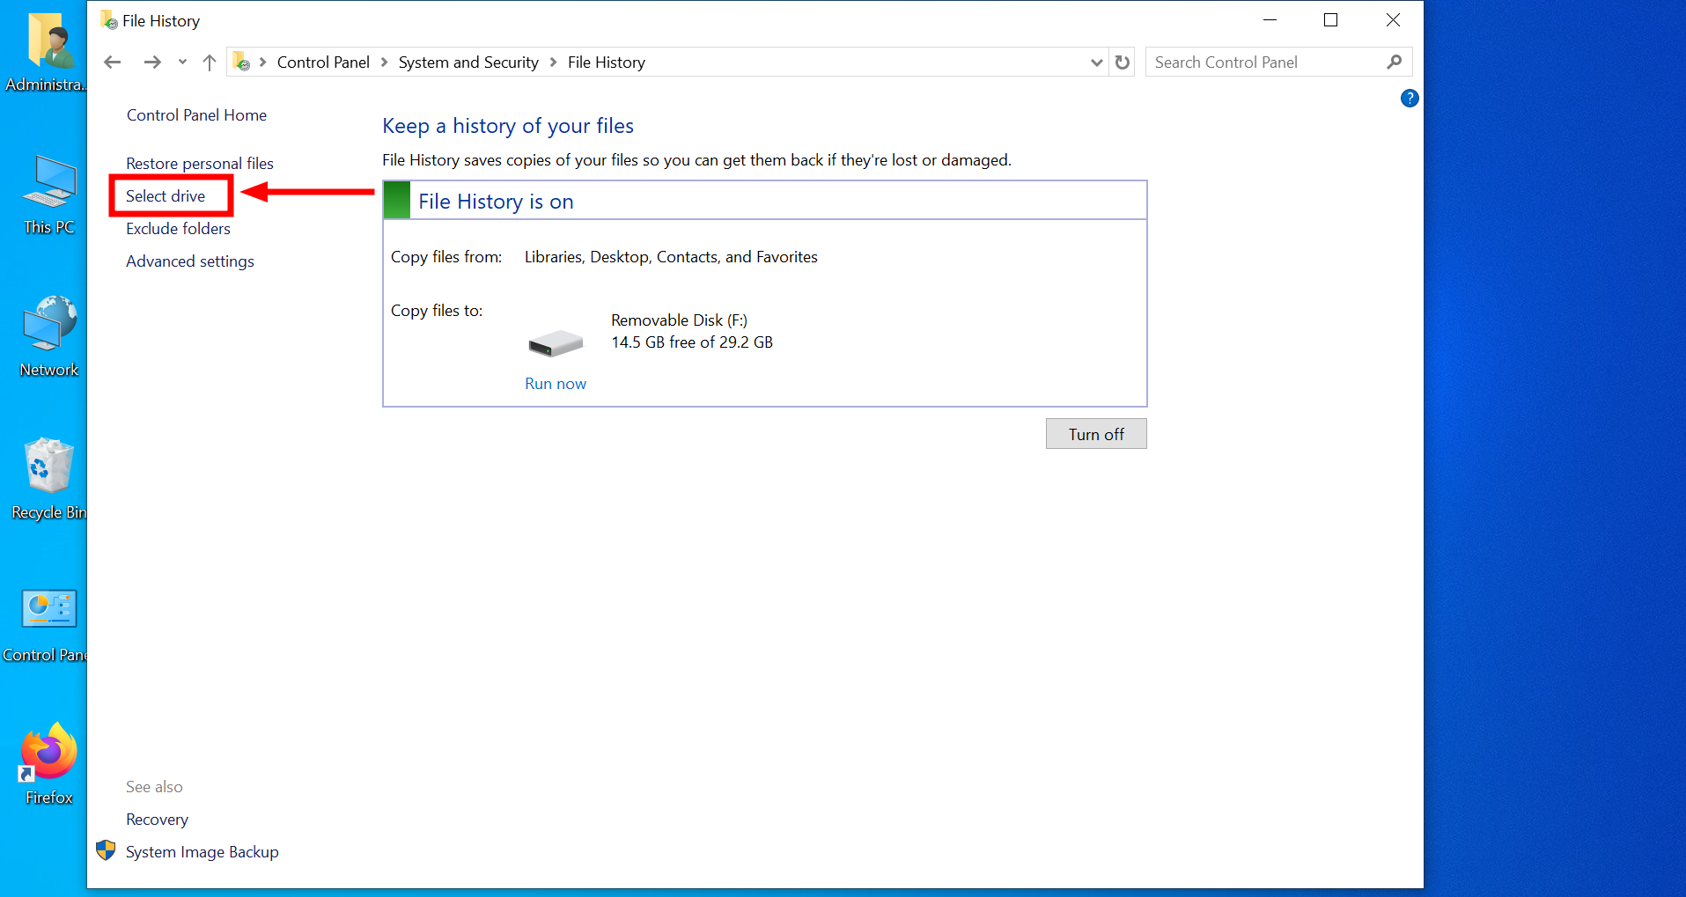1686x897 pixels.
Task: Refresh the File History page
Action: tap(1122, 62)
